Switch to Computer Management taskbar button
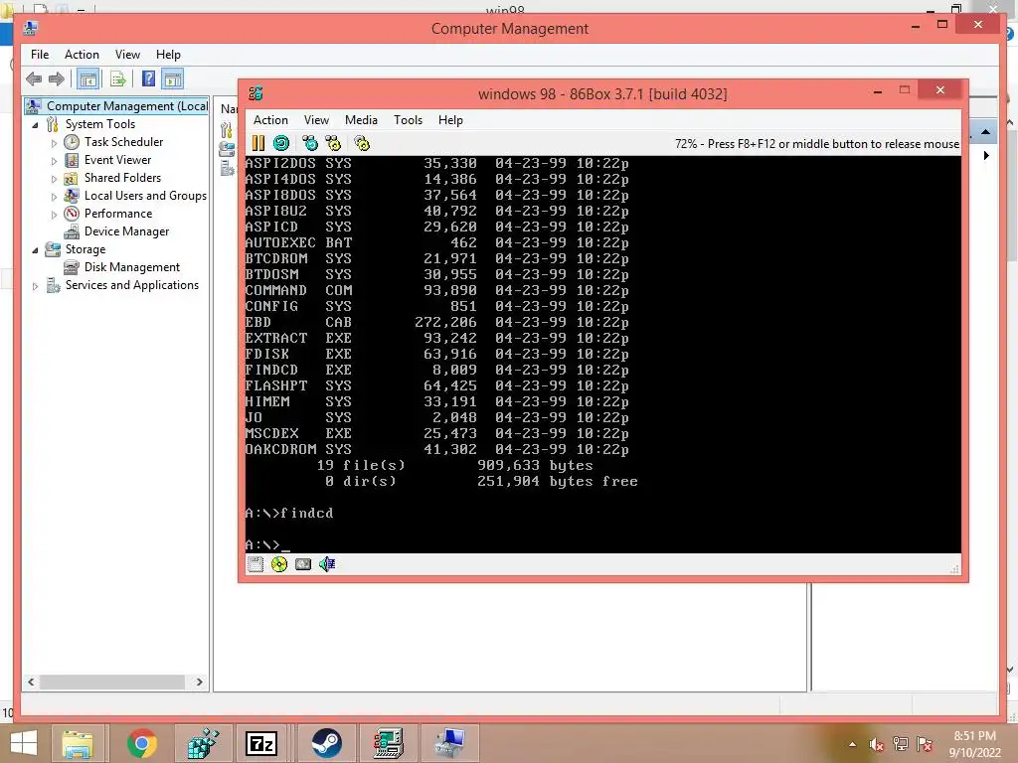1018x763 pixels. pyautogui.click(x=450, y=743)
